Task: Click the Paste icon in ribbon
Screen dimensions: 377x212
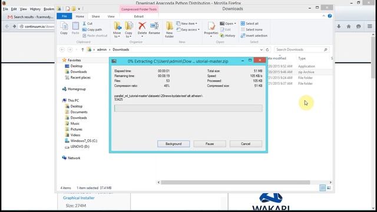Action: (75, 28)
